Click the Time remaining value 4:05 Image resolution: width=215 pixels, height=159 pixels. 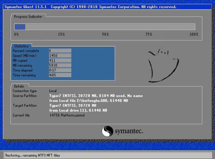pos(60,75)
